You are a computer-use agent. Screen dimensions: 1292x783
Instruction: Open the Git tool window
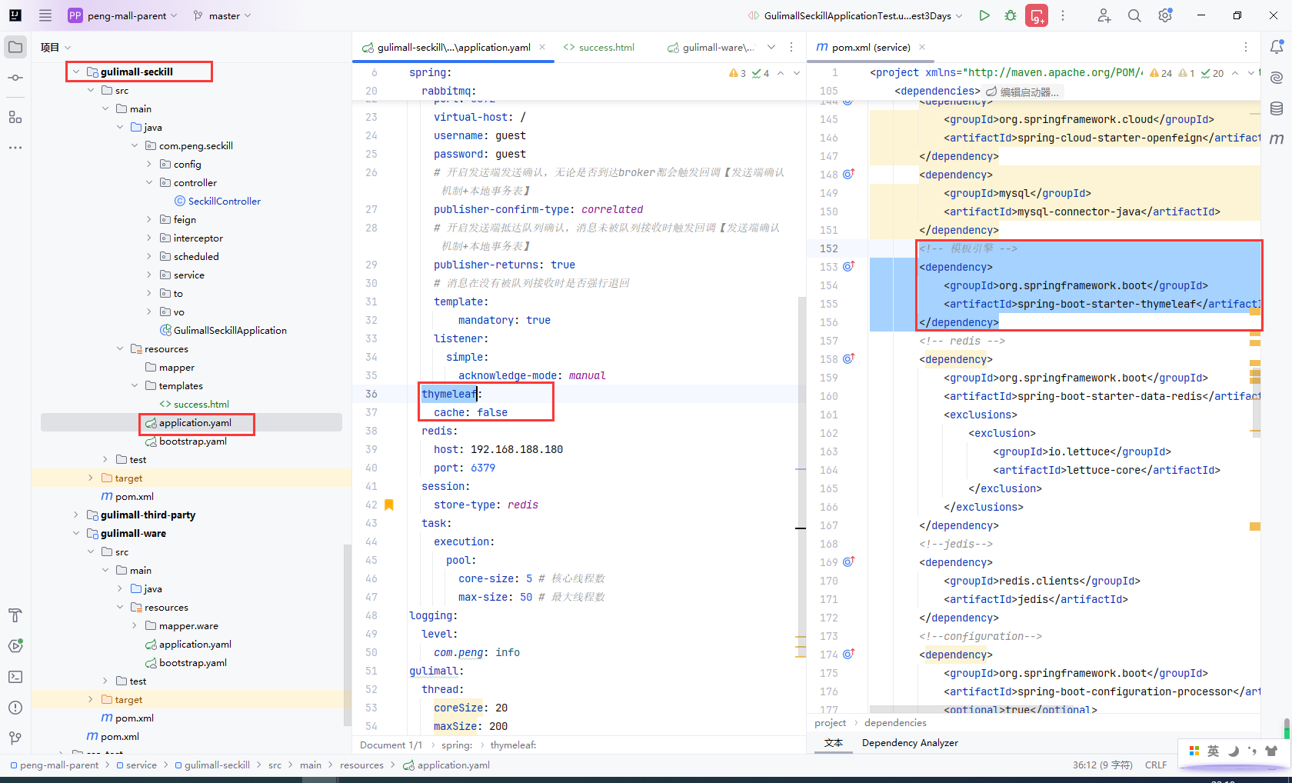pyautogui.click(x=15, y=738)
